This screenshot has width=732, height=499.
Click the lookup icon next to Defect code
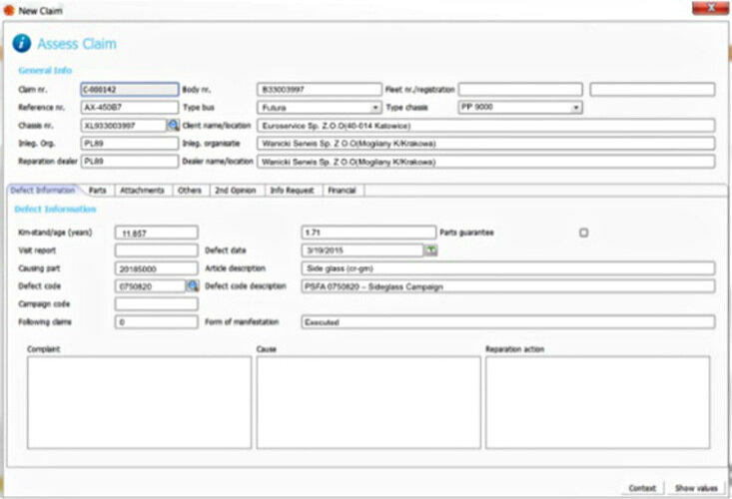(x=192, y=286)
